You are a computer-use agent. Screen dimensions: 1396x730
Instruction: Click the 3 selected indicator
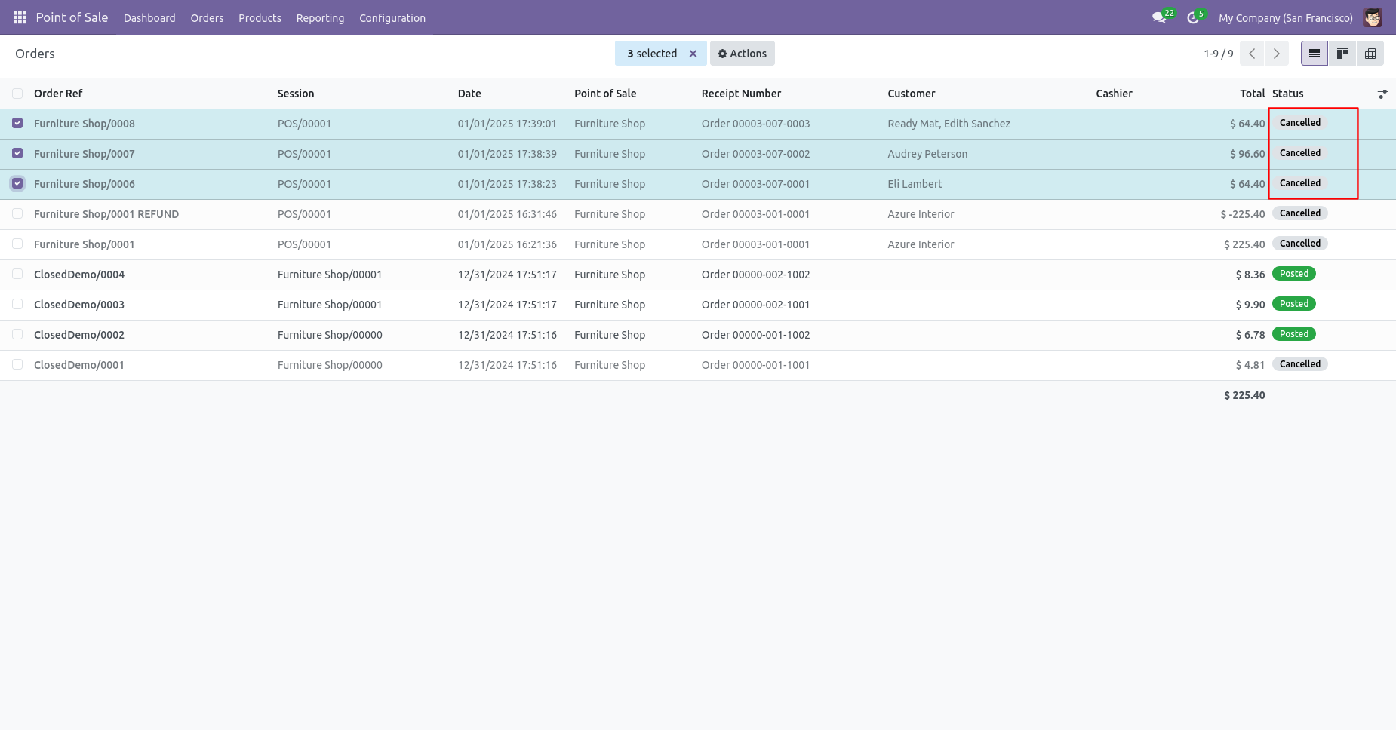tap(652, 54)
